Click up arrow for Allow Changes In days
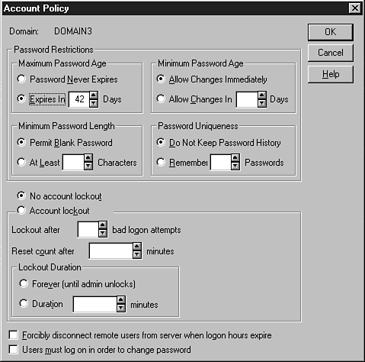 click(x=262, y=95)
